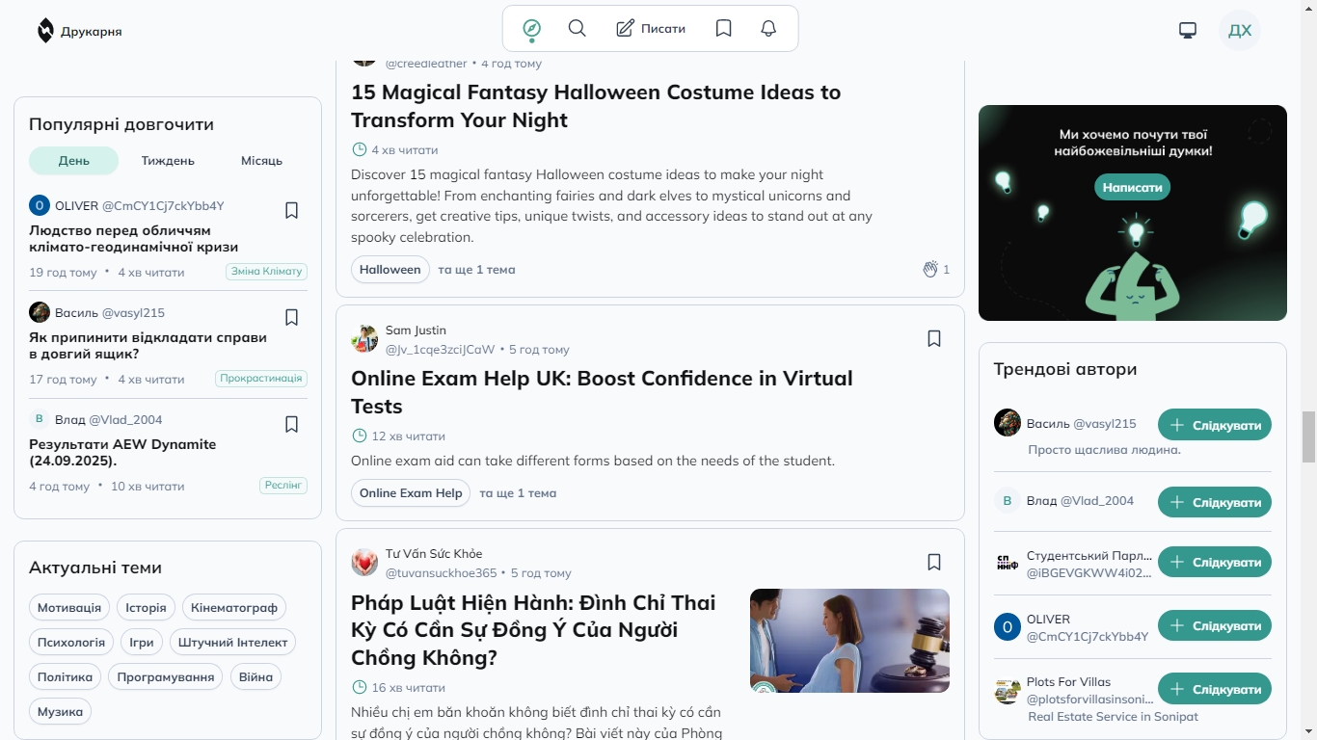This screenshot has width=1317, height=740.
Task: Bookmark the Pháp Luật Hiện Hành article
Action: [934, 562]
